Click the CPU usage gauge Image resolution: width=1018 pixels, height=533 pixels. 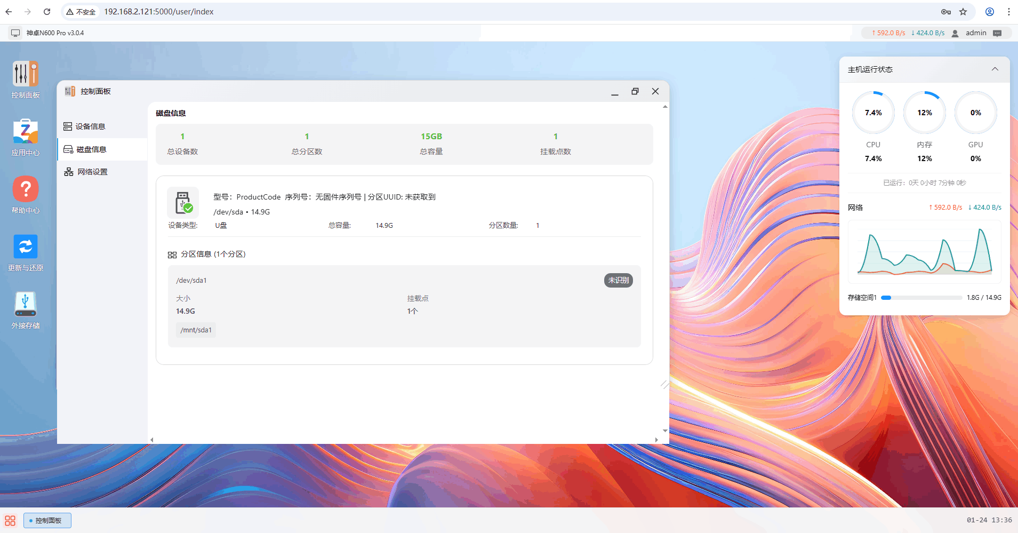[873, 113]
